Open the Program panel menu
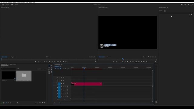The height and width of the screenshot is (109, 194). click(108, 7)
